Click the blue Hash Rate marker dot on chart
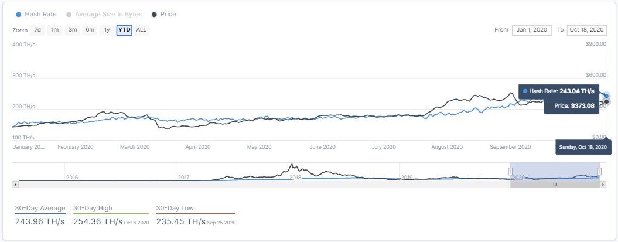618x242 pixels. click(606, 96)
